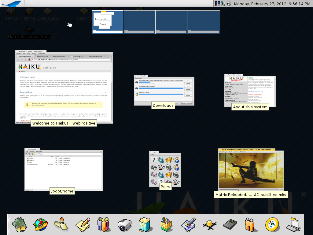The image size is (313, 235).
Task: Click the date and time clock display
Action: [272, 4]
